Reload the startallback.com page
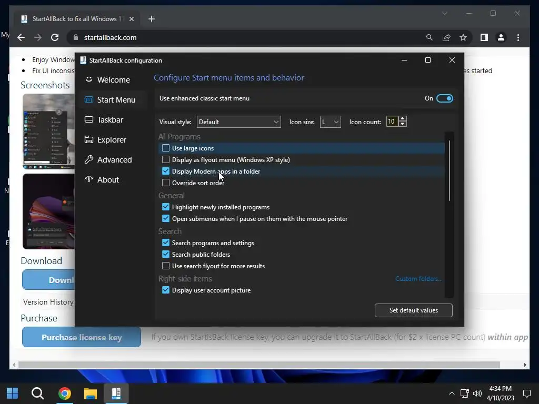Image resolution: width=539 pixels, height=404 pixels. click(55, 37)
